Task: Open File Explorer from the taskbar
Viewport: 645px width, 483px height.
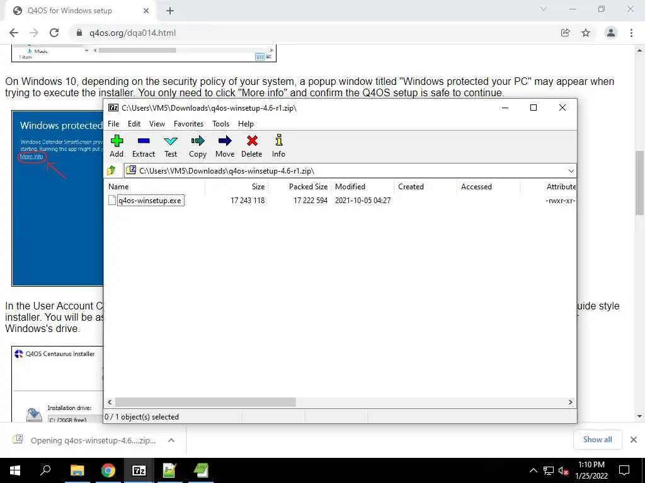Action: coord(77,470)
